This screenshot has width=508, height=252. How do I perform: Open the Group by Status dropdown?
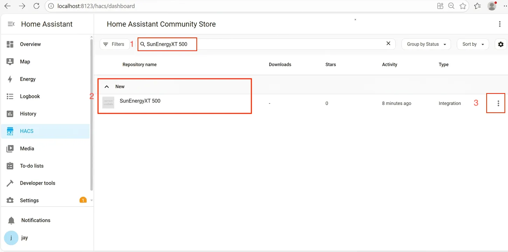pyautogui.click(x=426, y=44)
